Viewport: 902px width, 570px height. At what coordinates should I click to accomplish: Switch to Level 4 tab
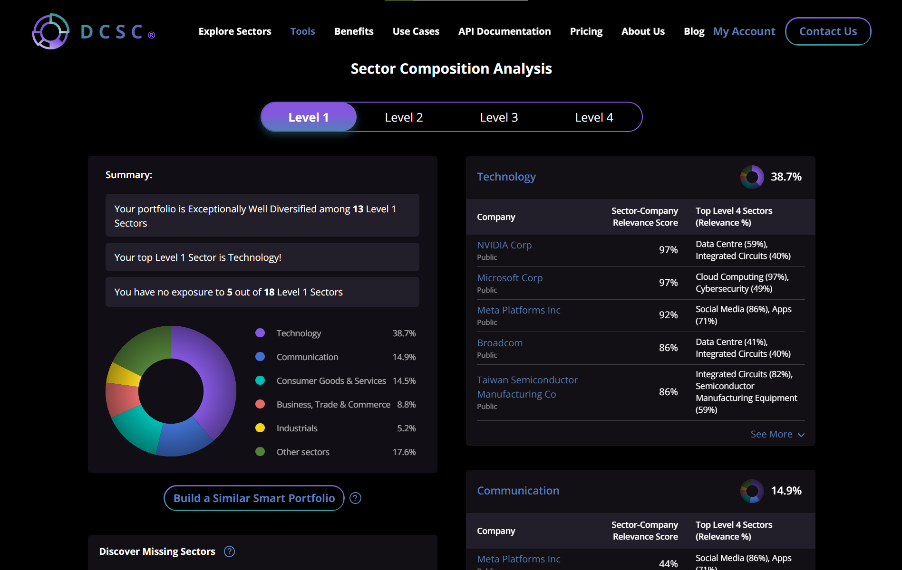(594, 117)
